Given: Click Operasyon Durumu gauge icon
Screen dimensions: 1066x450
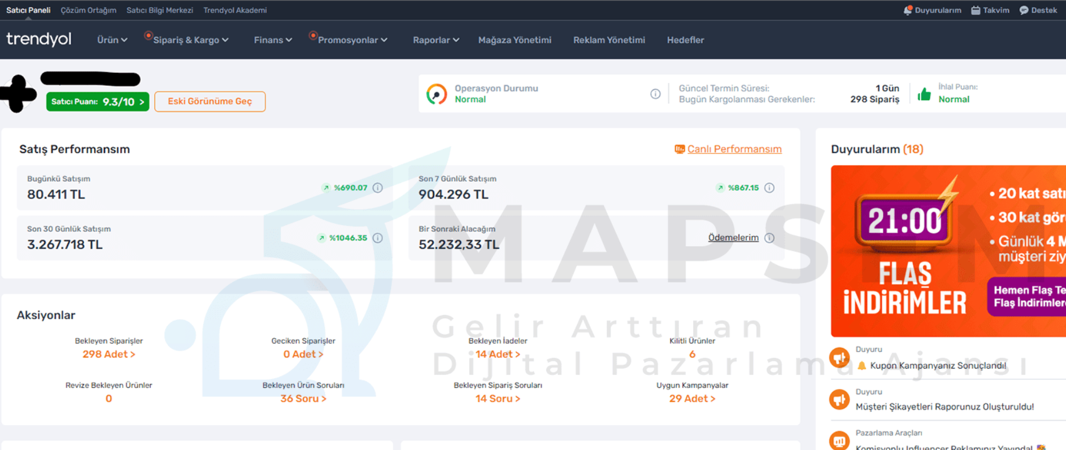Looking at the screenshot, I should tap(436, 94).
